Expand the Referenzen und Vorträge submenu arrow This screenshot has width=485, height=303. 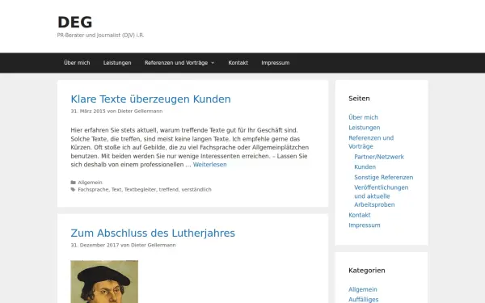[213, 63]
